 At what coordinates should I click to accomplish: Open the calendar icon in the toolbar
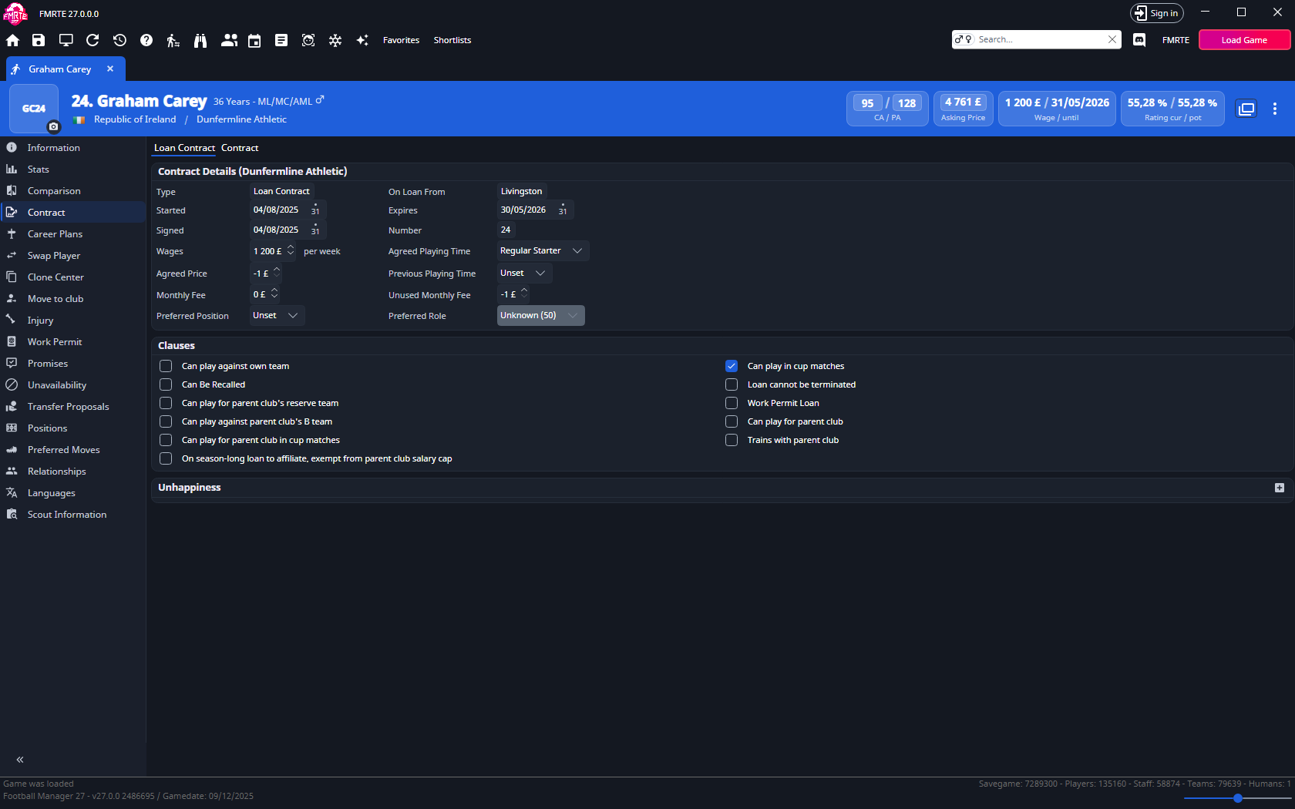point(254,40)
